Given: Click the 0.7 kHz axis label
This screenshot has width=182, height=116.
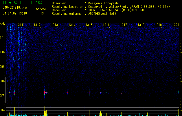Looking at the screenshot, I should tap(2, 96).
